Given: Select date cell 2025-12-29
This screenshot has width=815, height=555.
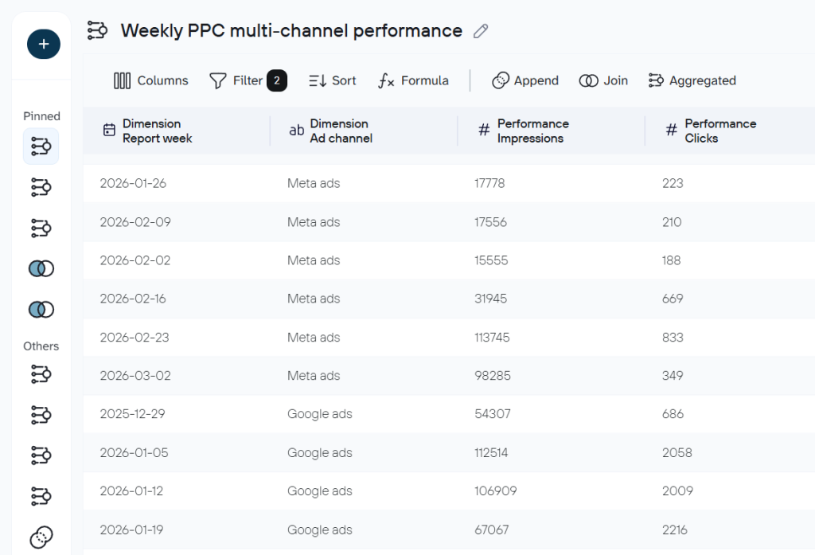Looking at the screenshot, I should coord(133,415).
